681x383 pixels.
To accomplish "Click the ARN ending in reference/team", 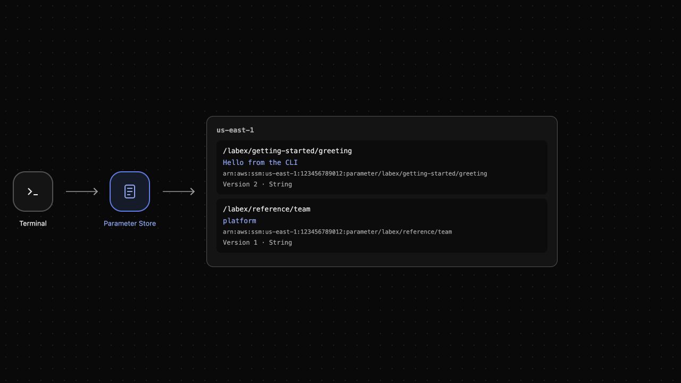I will [337, 232].
